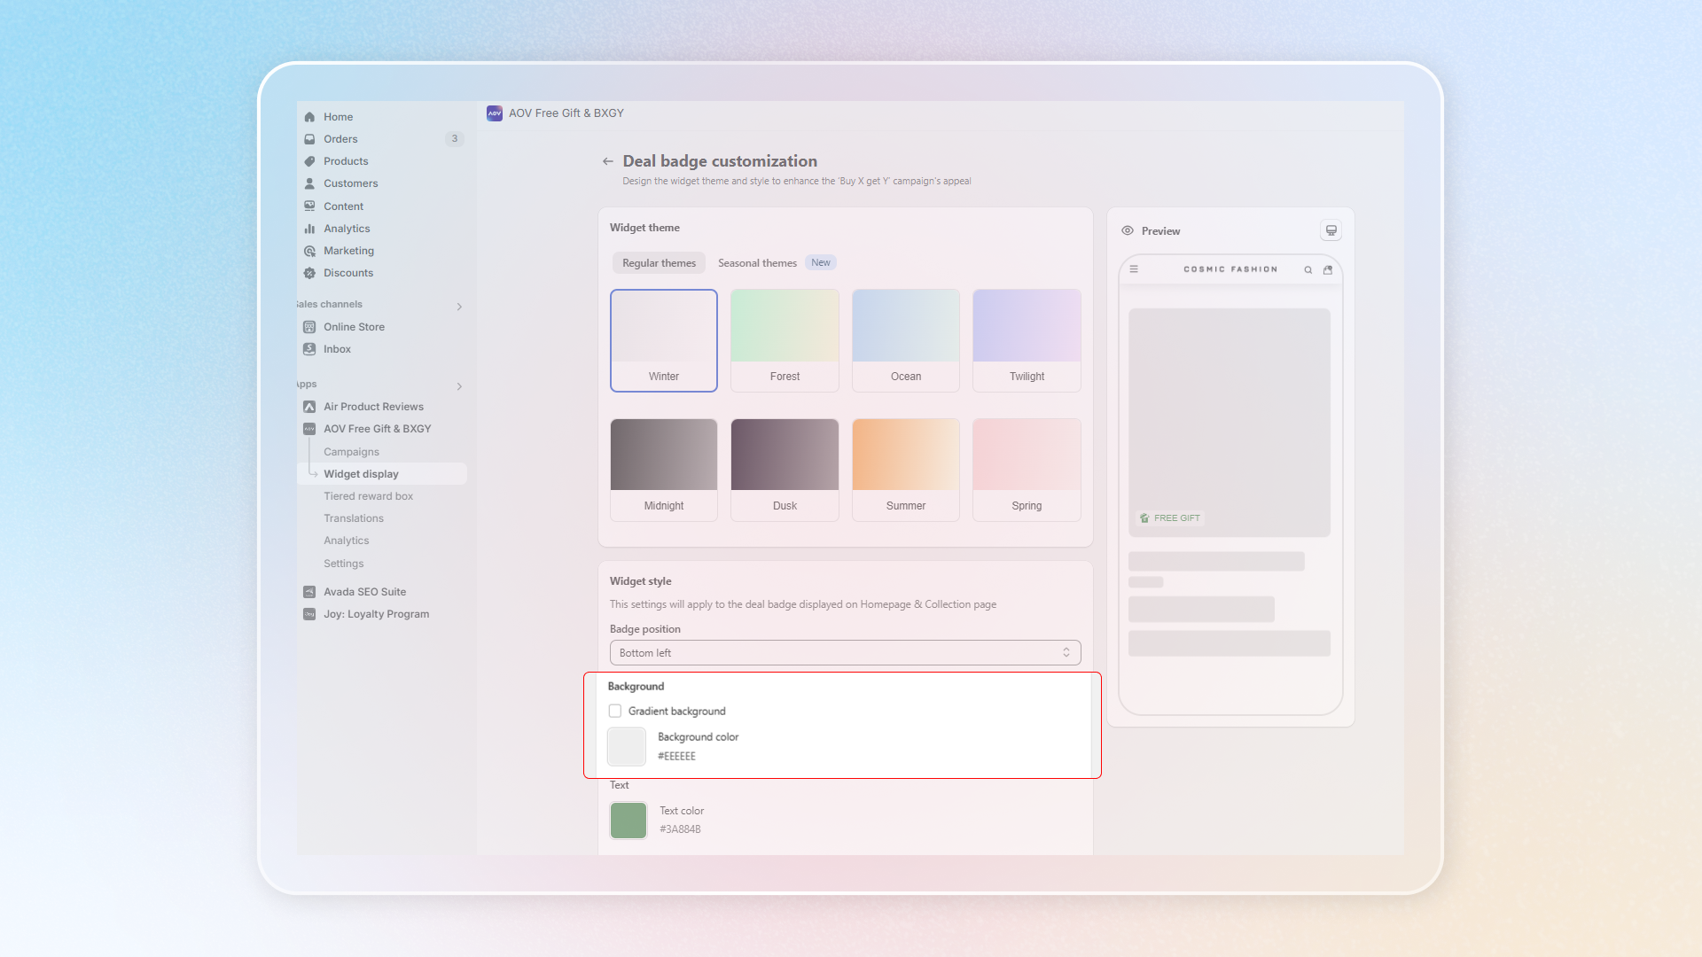Expand the Sales channels section chevron

coord(459,307)
